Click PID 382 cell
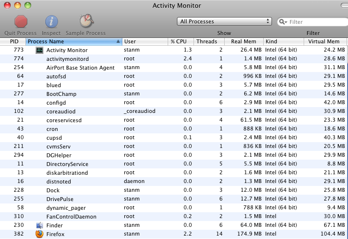The image size is (348, 239). point(19,234)
